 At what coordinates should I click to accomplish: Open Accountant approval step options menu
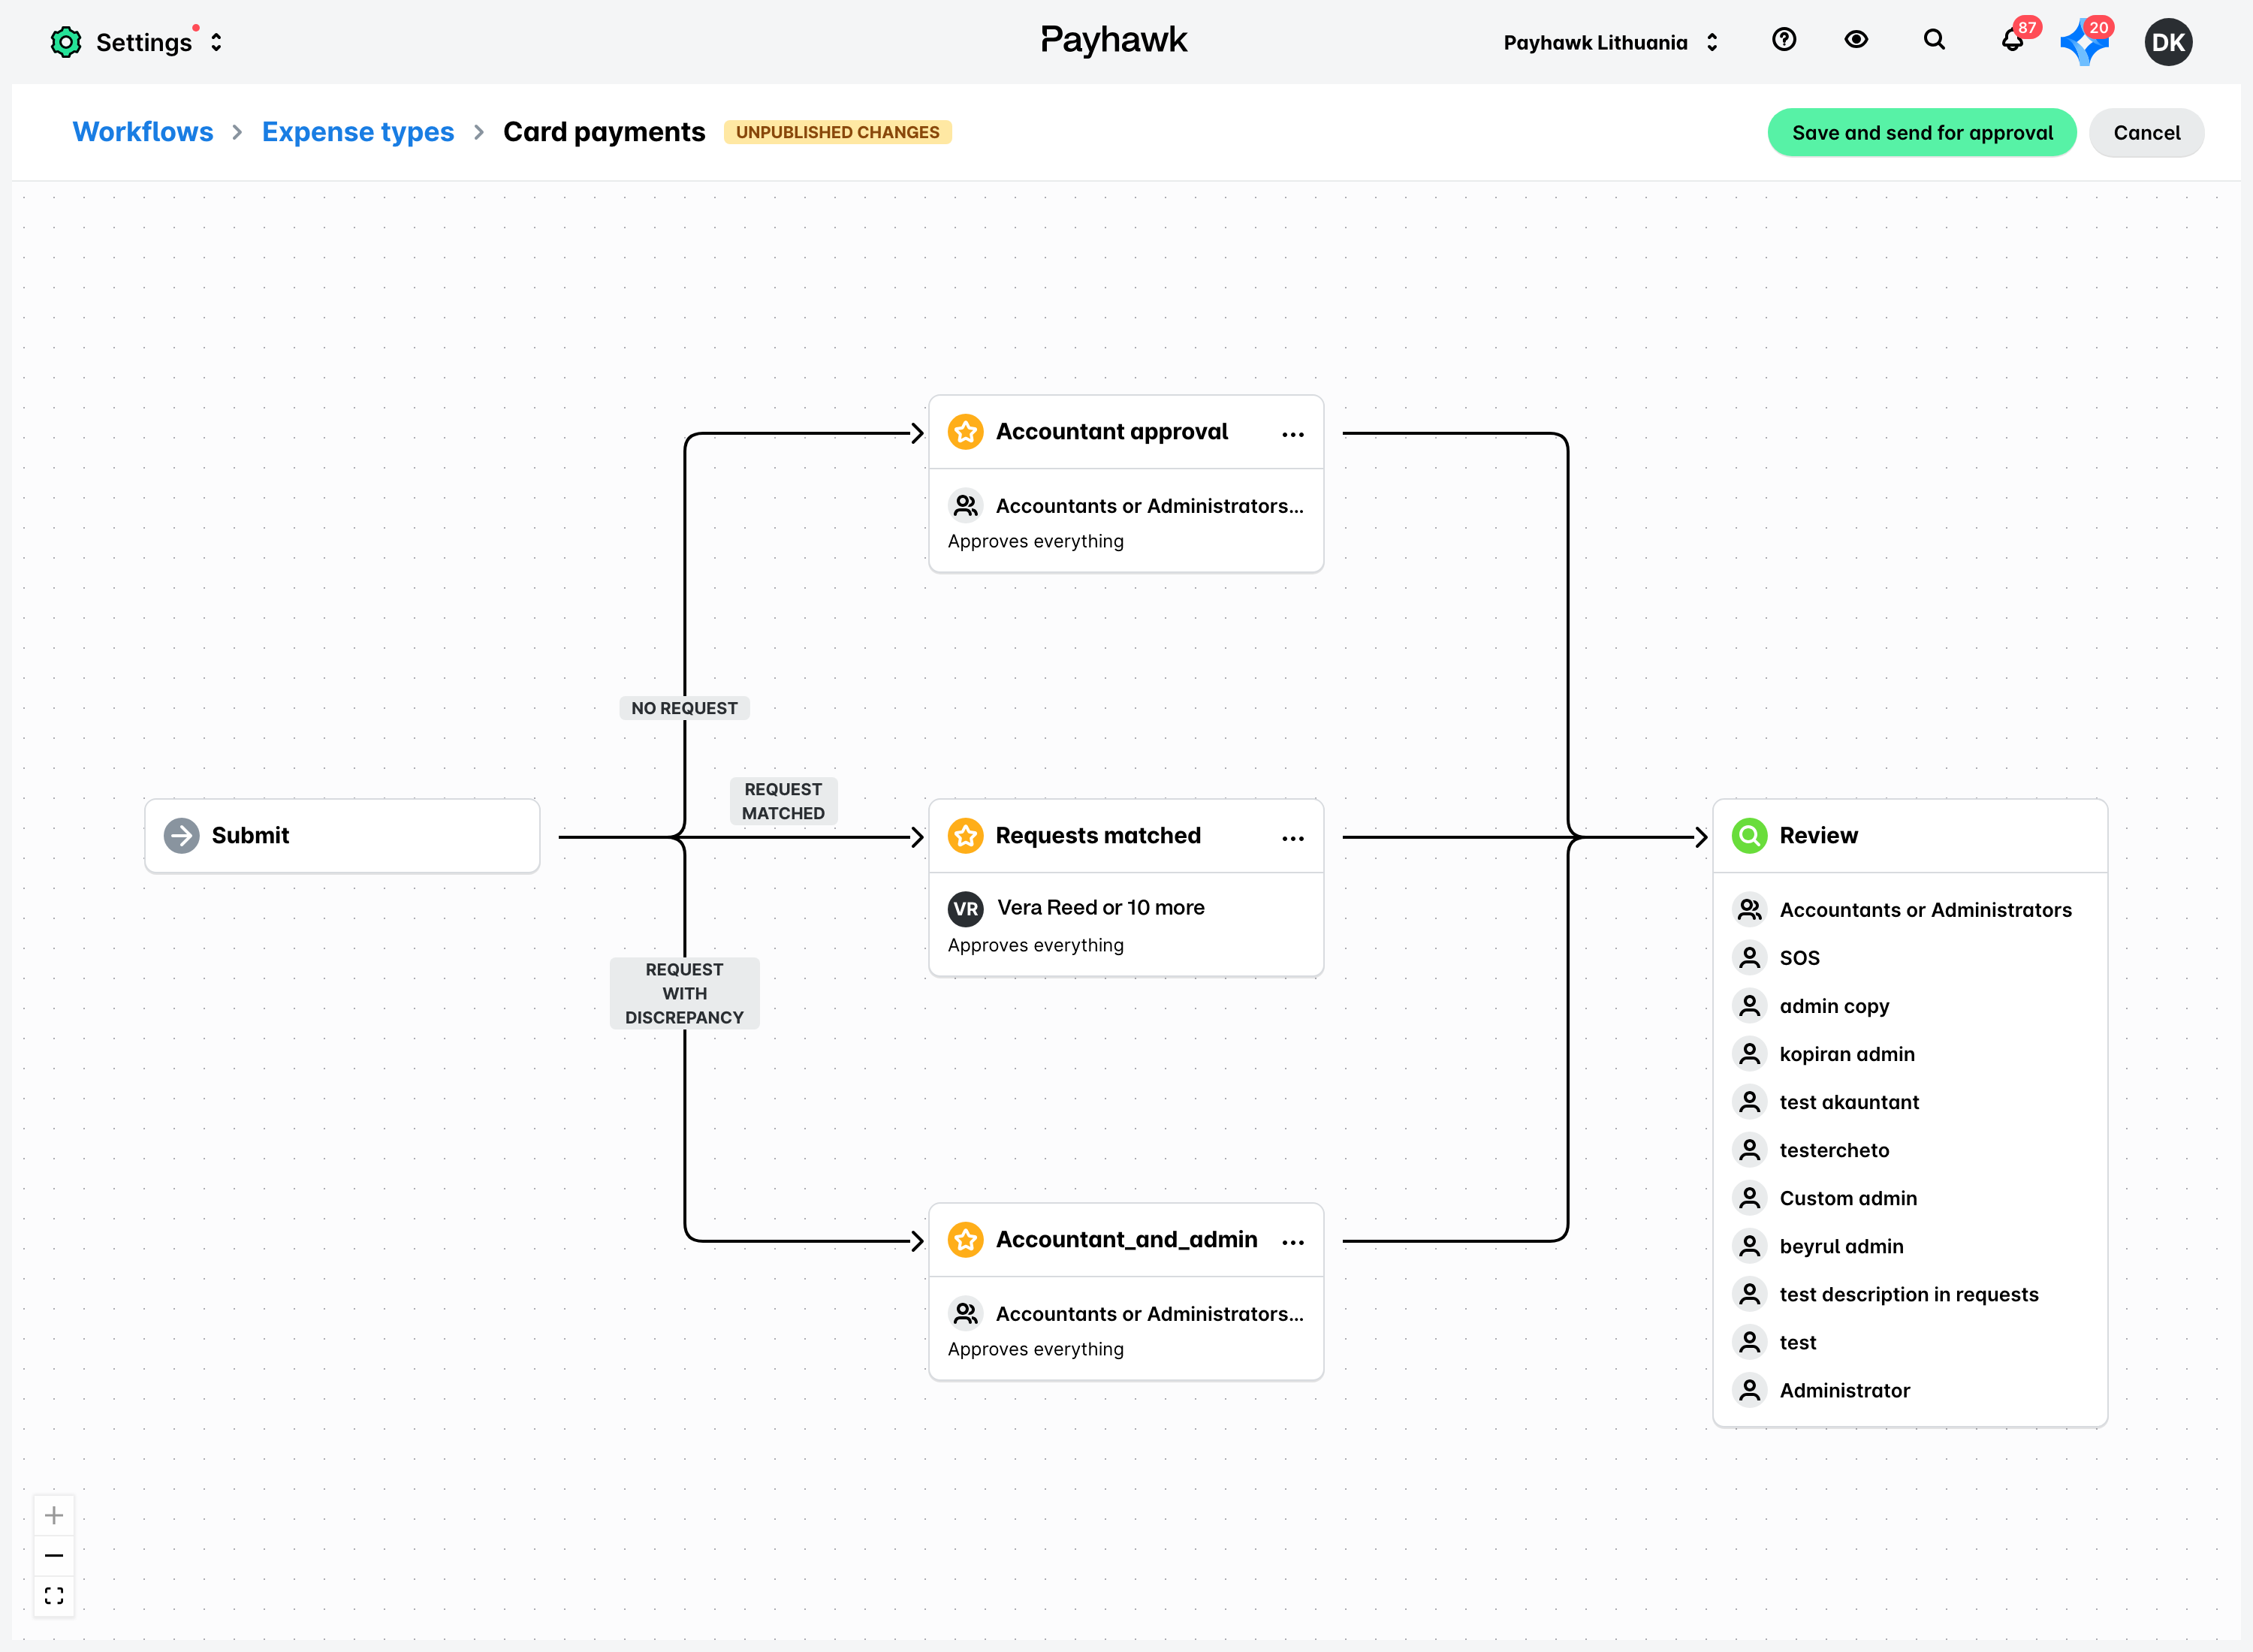(1292, 434)
